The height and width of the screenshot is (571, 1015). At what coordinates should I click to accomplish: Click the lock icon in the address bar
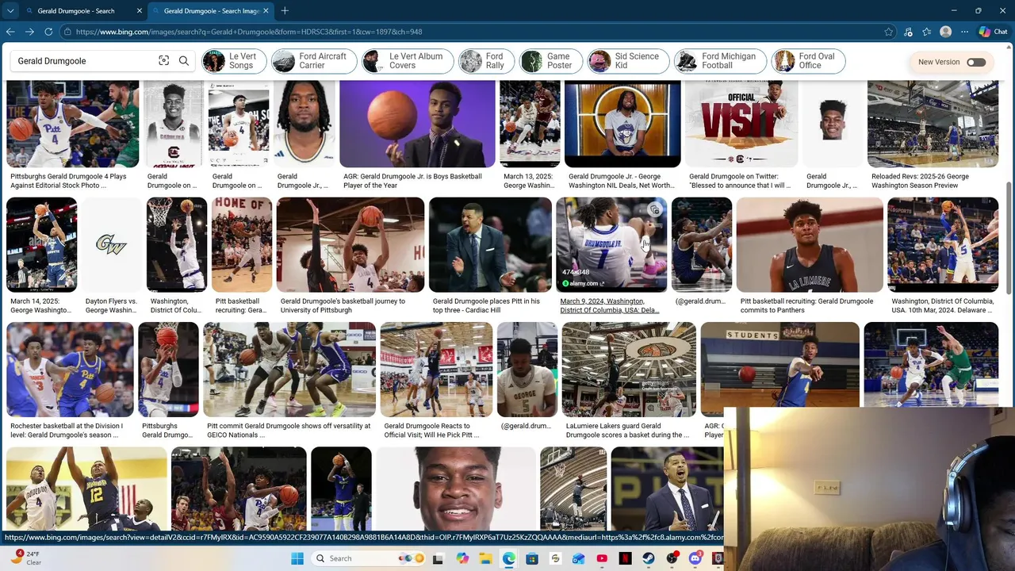point(69,32)
